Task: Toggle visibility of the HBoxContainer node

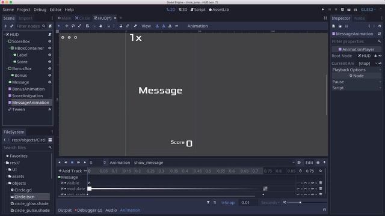Action: tap(49, 48)
